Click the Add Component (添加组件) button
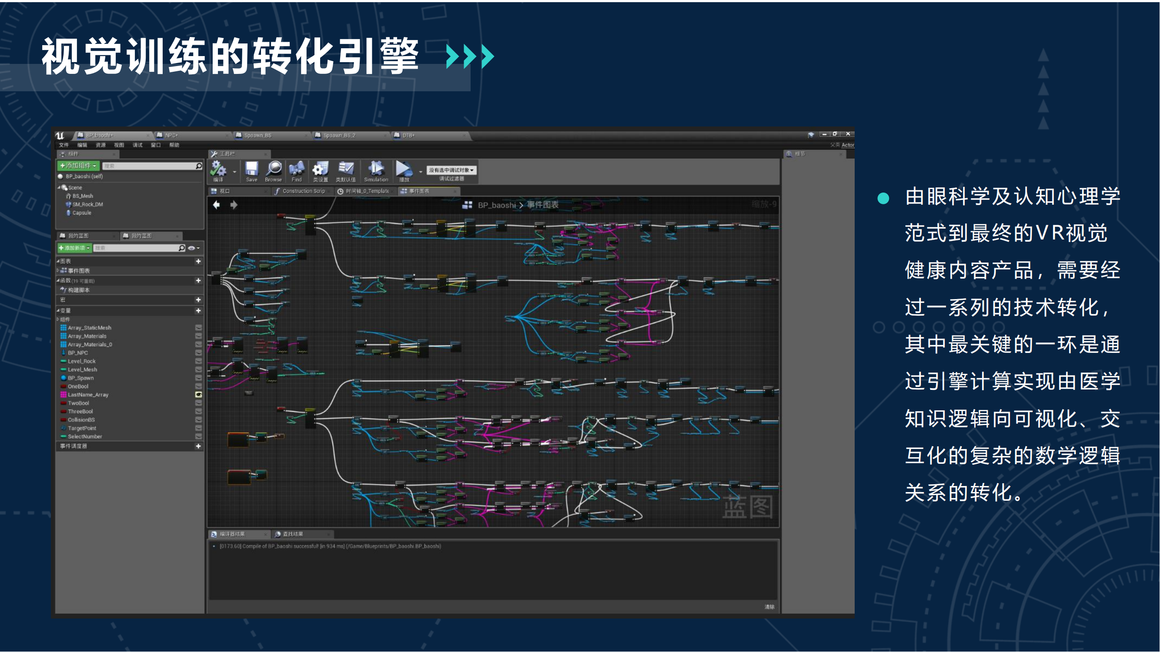This screenshot has height=652, width=1160. [78, 166]
